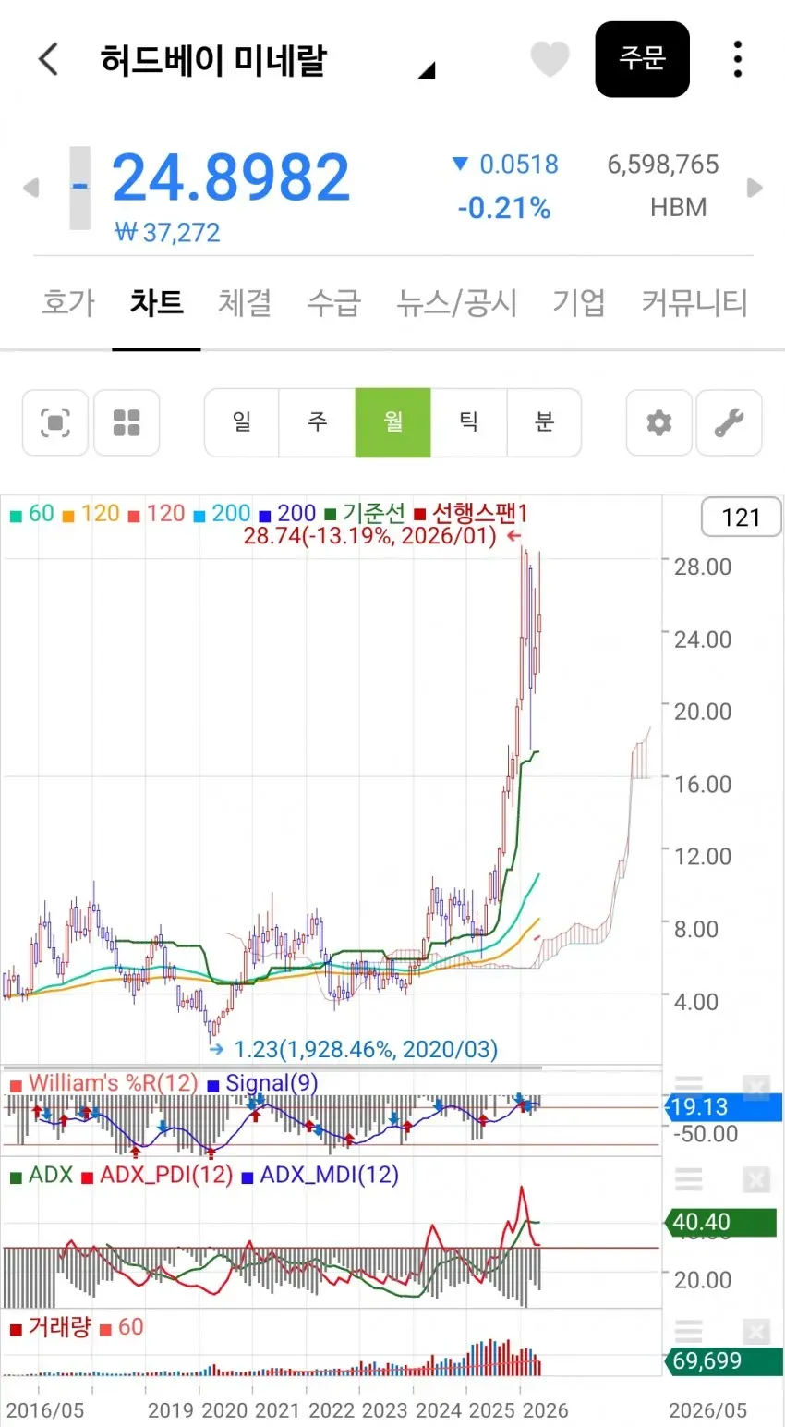Viewport: 785px width, 1427px height.
Task: Tap the orange 120 moving average legend
Action: click(91, 514)
